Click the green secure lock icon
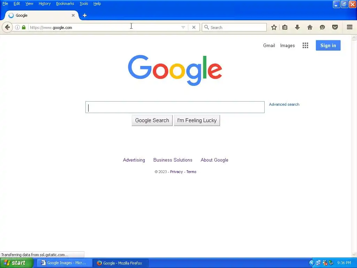The width and height of the screenshot is (357, 268). pyautogui.click(x=24, y=27)
